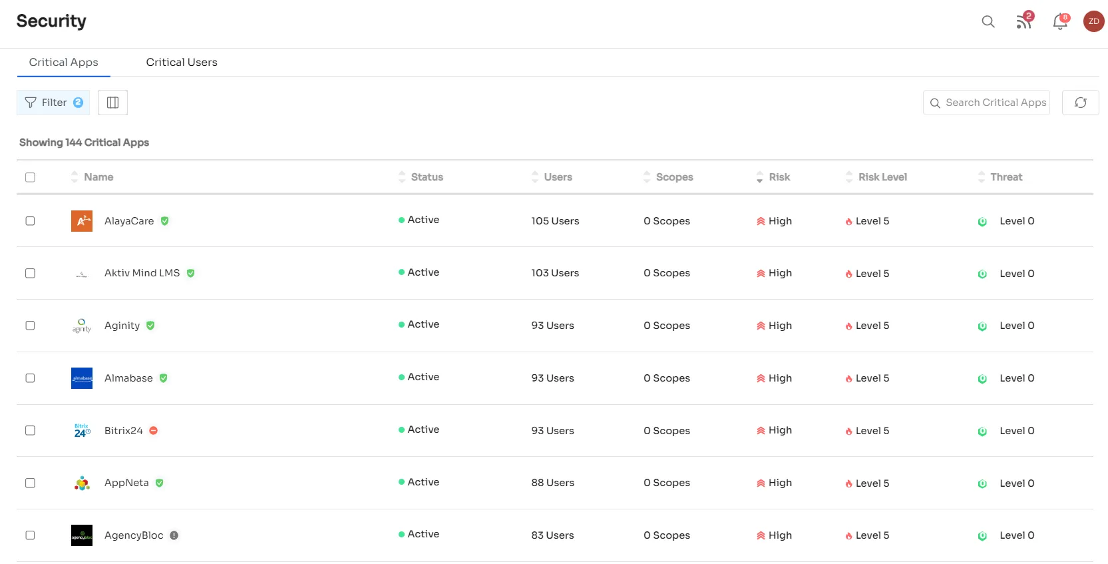Check the Bitrix24 row checkbox
Image resolution: width=1108 pixels, height=564 pixels.
click(30, 431)
